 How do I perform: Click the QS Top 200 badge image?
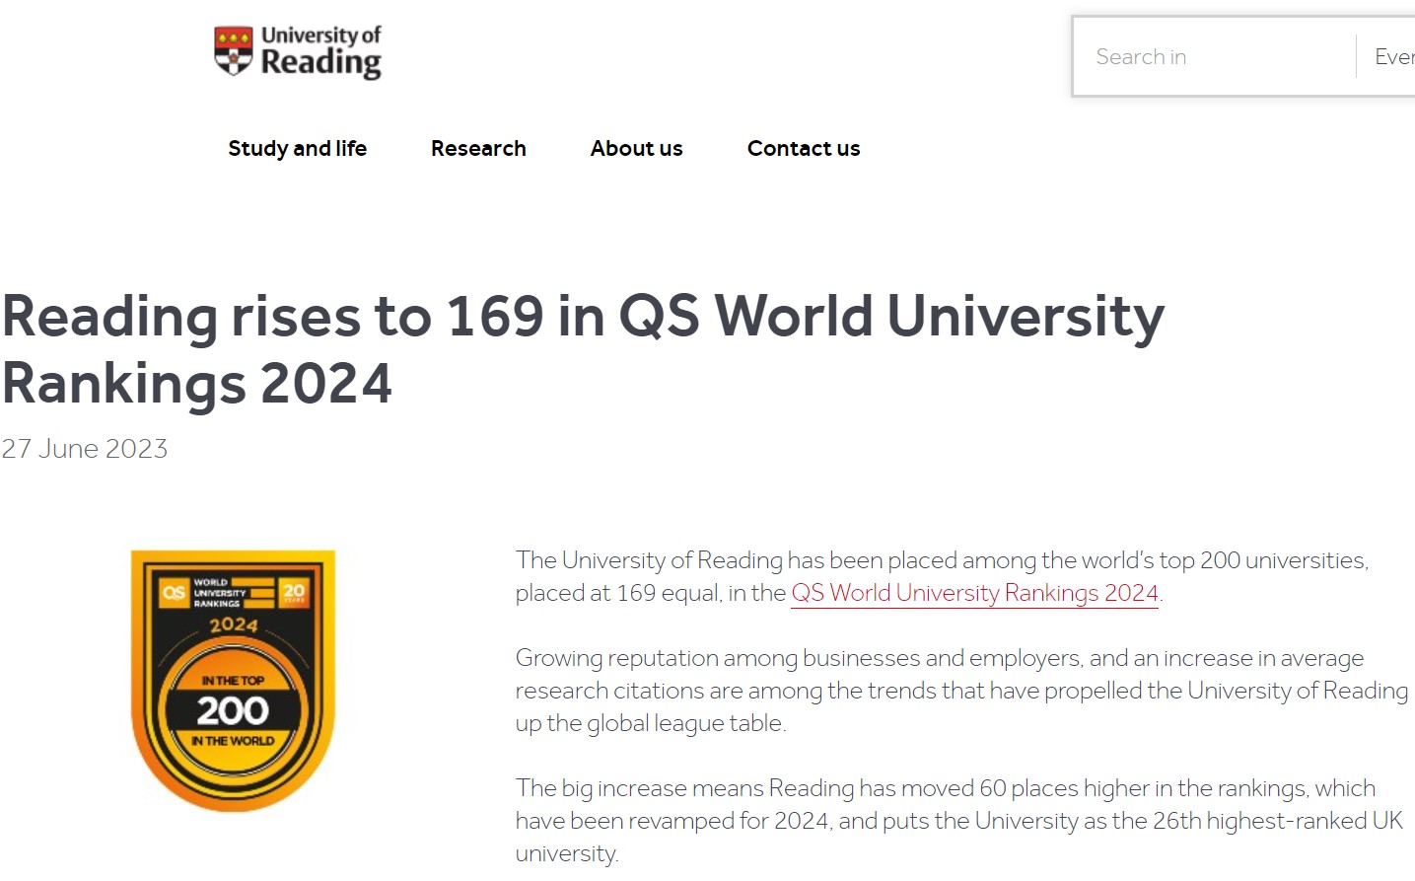click(x=233, y=681)
